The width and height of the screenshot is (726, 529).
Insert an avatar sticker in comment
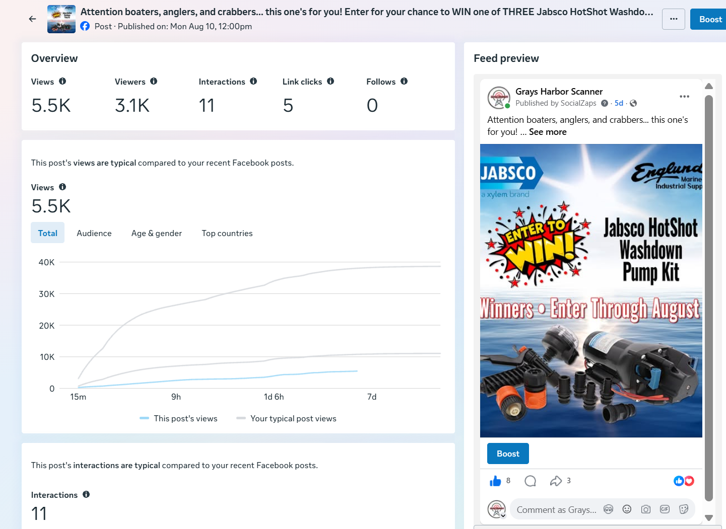tap(608, 509)
